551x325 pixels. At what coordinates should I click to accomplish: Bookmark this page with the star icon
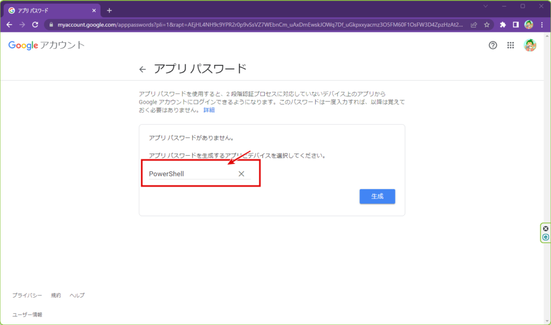coord(486,25)
